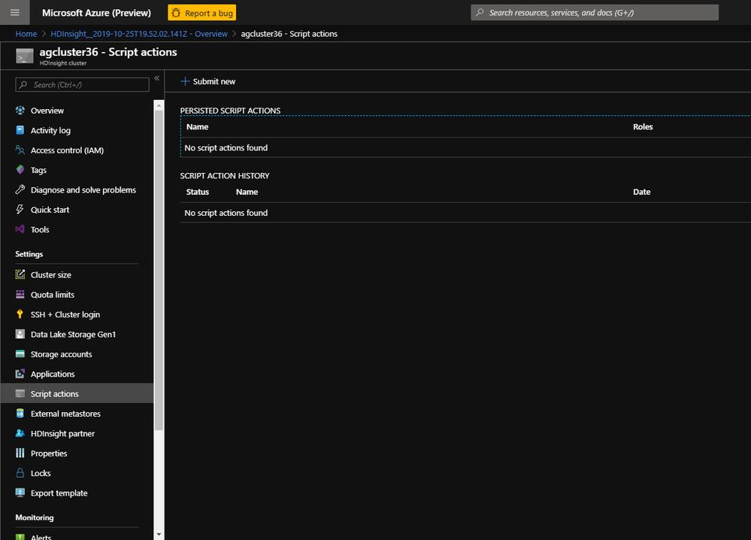Click the plus icon beside Submit new

[185, 81]
